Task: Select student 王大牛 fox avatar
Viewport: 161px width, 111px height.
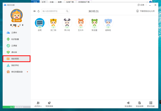Action: [81, 23]
